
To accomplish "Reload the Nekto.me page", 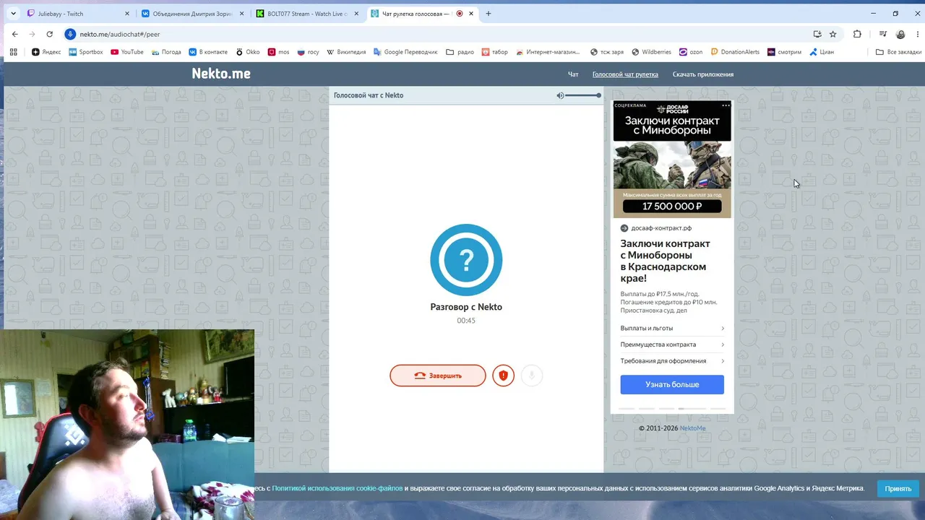I will click(x=50, y=34).
